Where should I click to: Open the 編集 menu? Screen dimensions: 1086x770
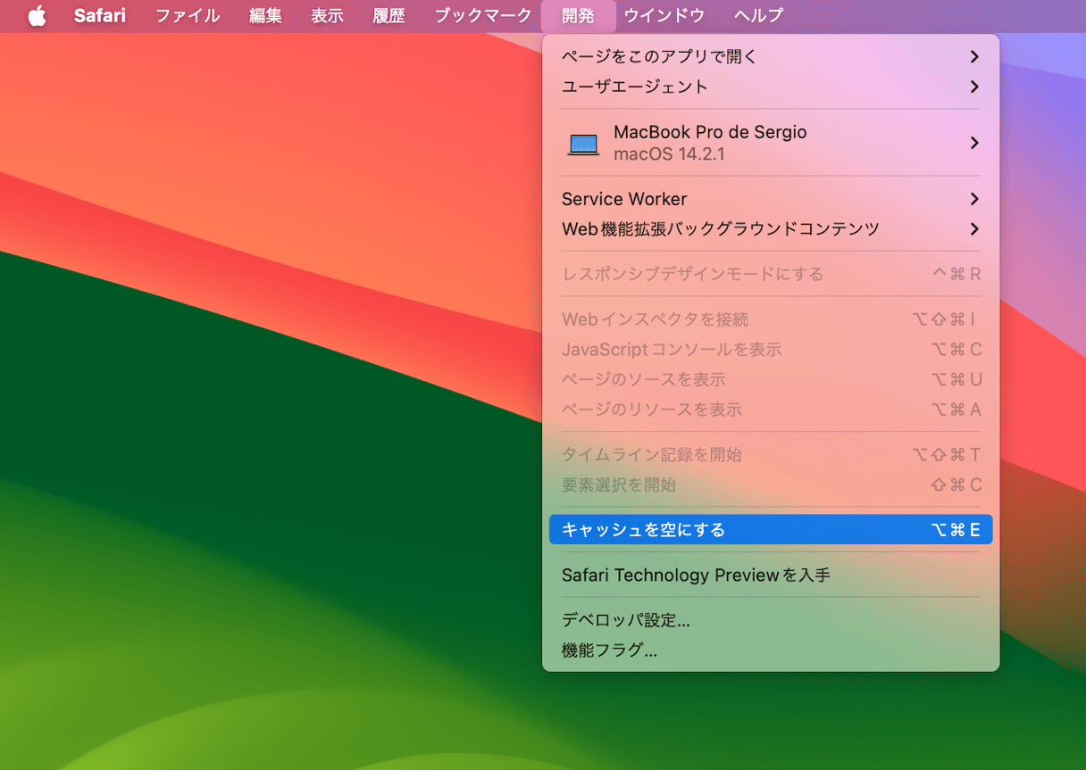point(265,16)
